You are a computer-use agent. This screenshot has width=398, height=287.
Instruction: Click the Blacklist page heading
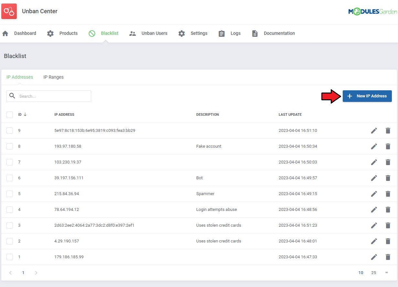coord(15,56)
